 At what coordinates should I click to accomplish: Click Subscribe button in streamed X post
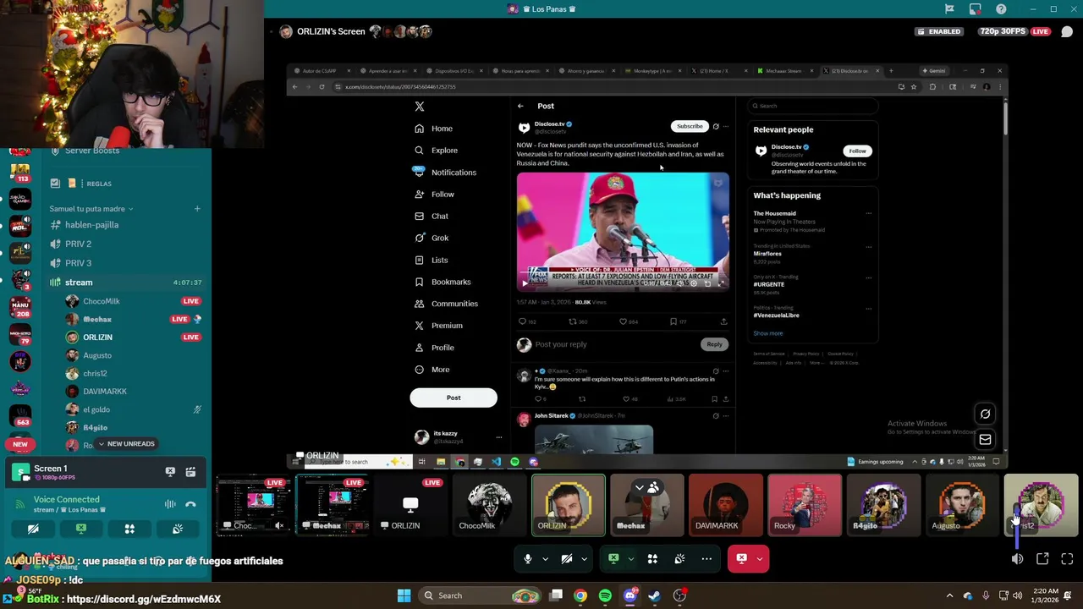tap(690, 126)
